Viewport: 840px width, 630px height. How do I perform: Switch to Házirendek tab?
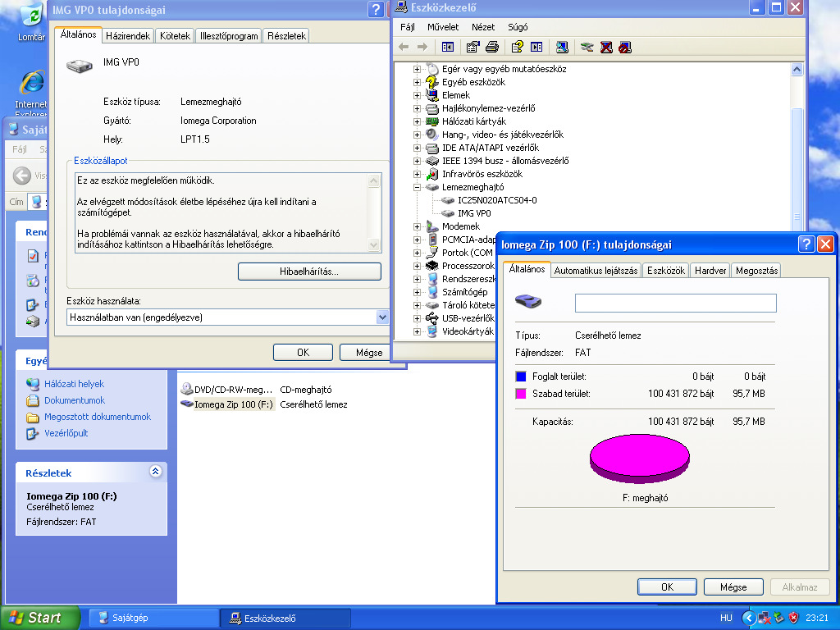[x=128, y=36]
